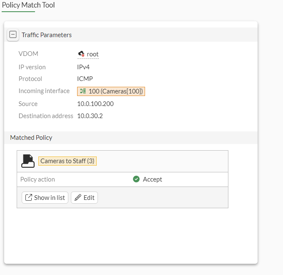The width and height of the screenshot is (283, 275).
Task: Open the Policy Match Tool tab
Action: click(28, 5)
